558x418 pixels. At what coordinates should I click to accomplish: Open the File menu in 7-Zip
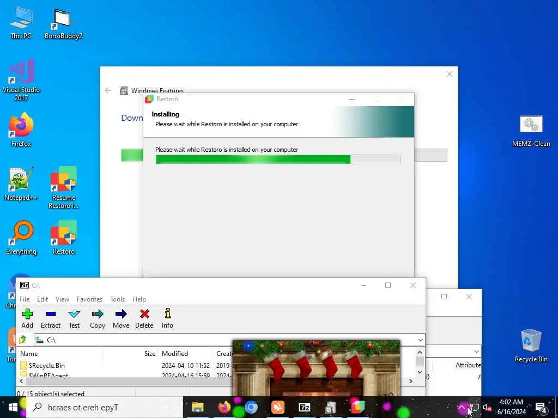click(25, 299)
